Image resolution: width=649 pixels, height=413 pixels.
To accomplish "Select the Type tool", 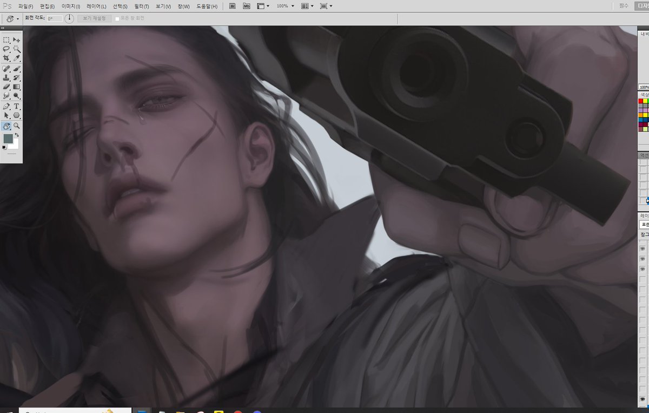I will click(17, 106).
